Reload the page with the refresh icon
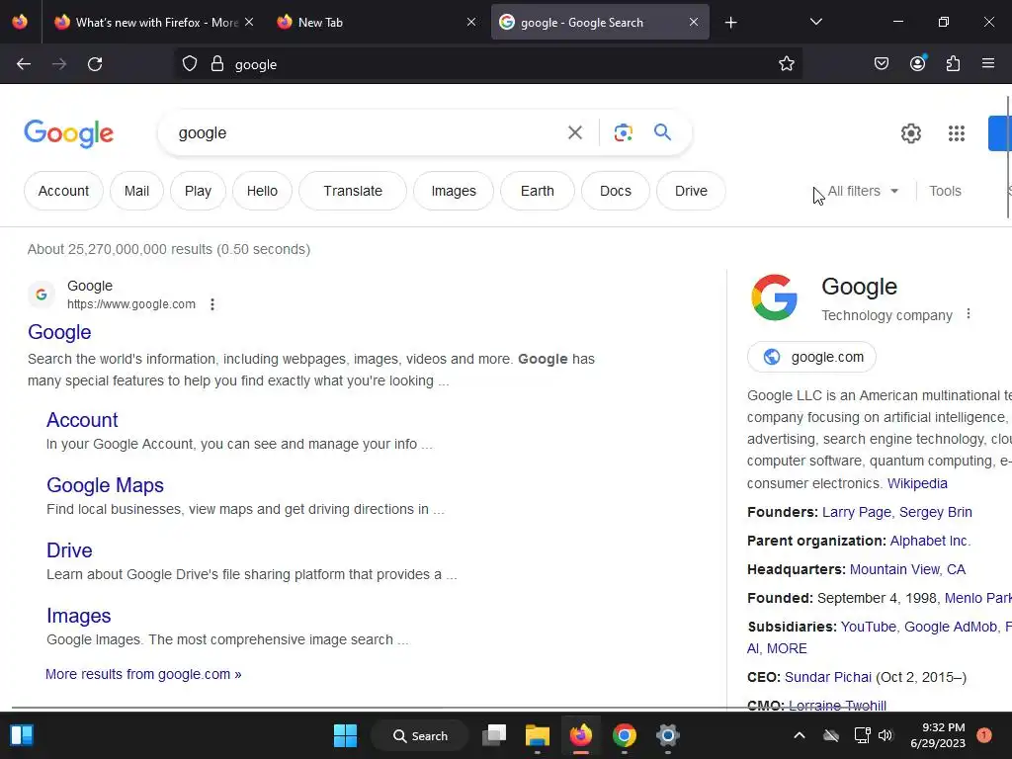Viewport: 1012px width, 759px height. point(95,64)
